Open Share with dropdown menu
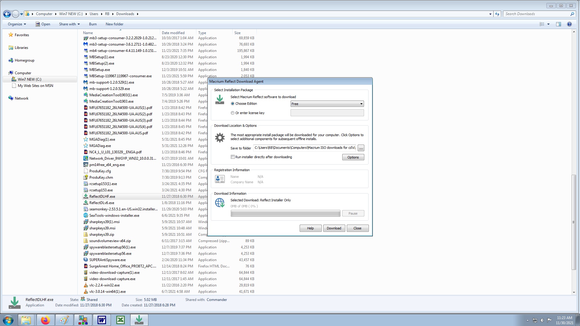 69,24
